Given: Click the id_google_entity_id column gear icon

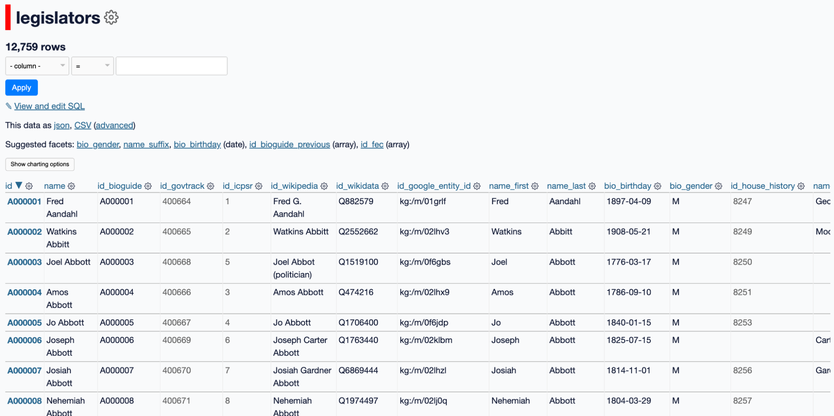Looking at the screenshot, I should coord(477,186).
